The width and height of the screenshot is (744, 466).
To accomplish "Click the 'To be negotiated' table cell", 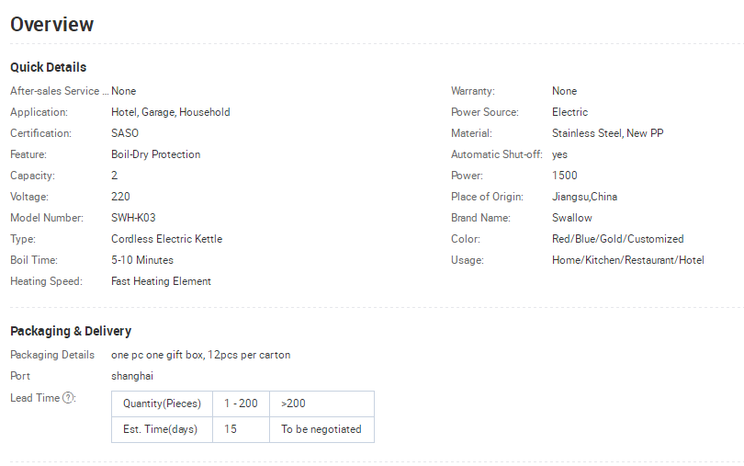I will click(x=321, y=429).
